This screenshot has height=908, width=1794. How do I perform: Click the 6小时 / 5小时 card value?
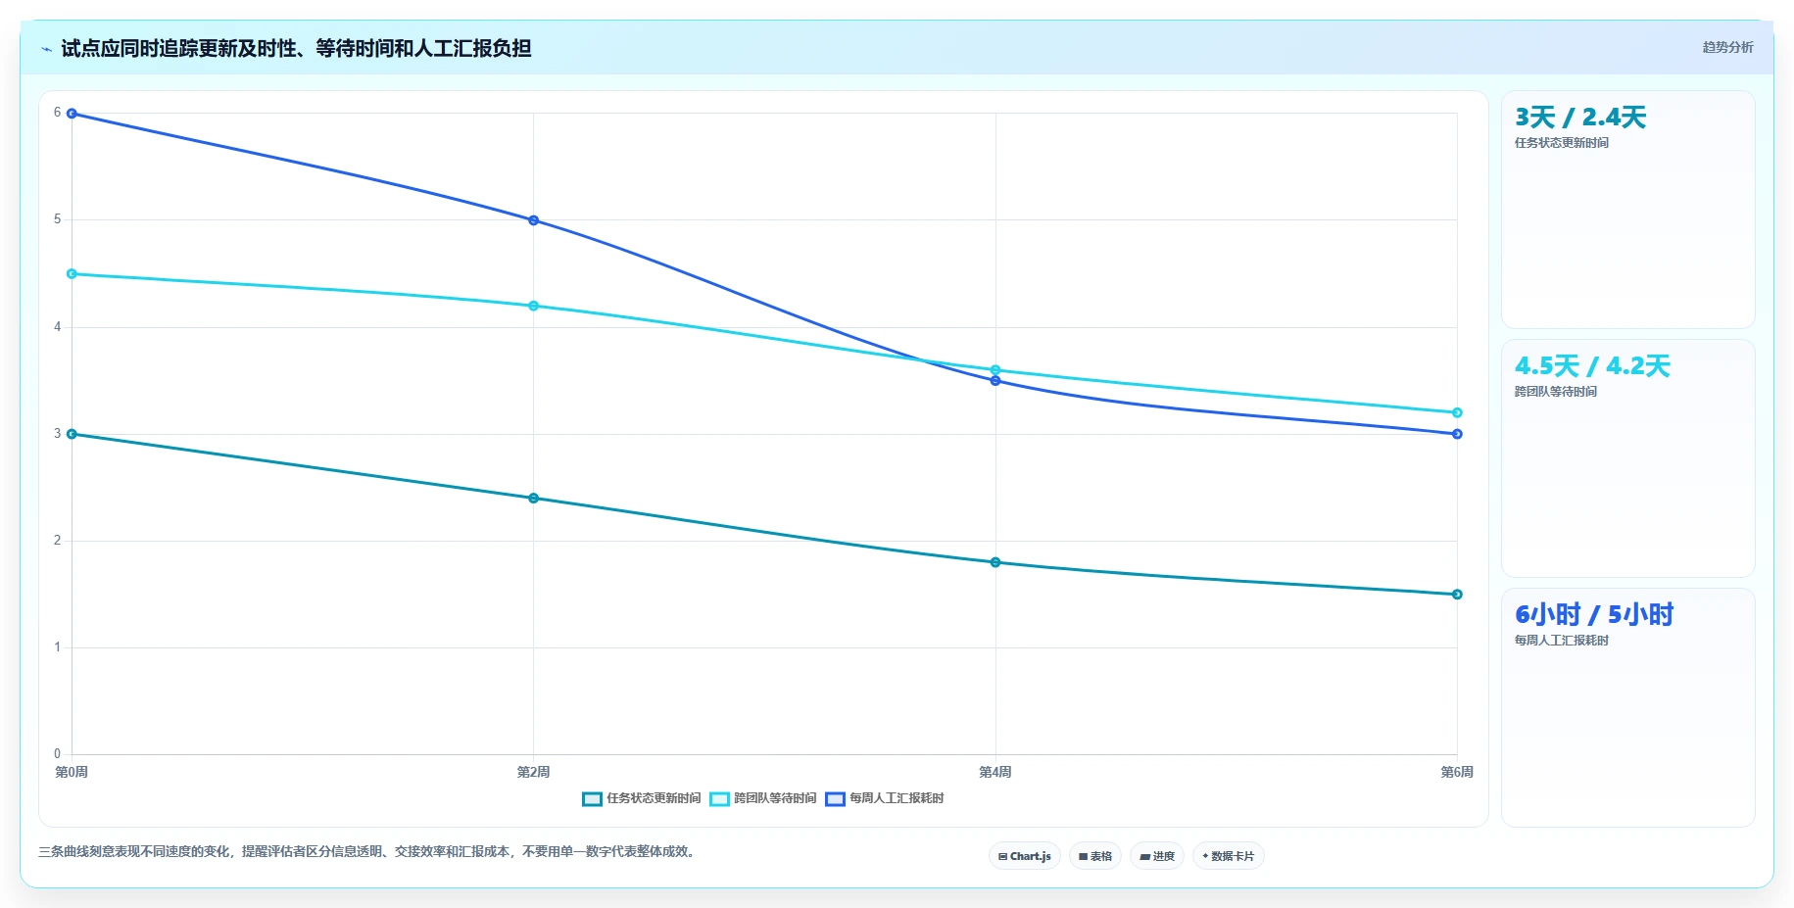tap(1594, 615)
